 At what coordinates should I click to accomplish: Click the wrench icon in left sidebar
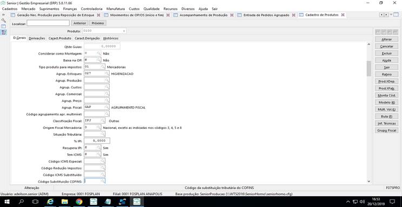4,20
